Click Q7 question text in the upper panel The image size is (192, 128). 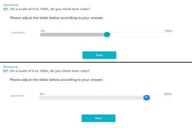[47, 9]
